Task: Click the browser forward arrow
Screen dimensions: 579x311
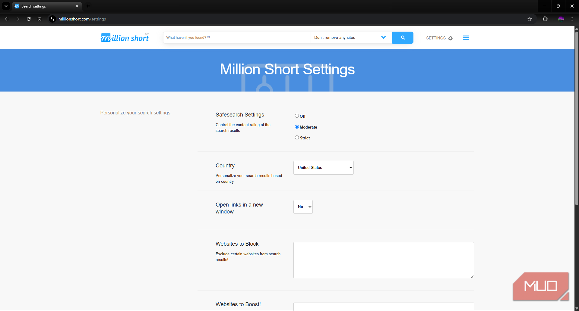Action: coord(18,19)
